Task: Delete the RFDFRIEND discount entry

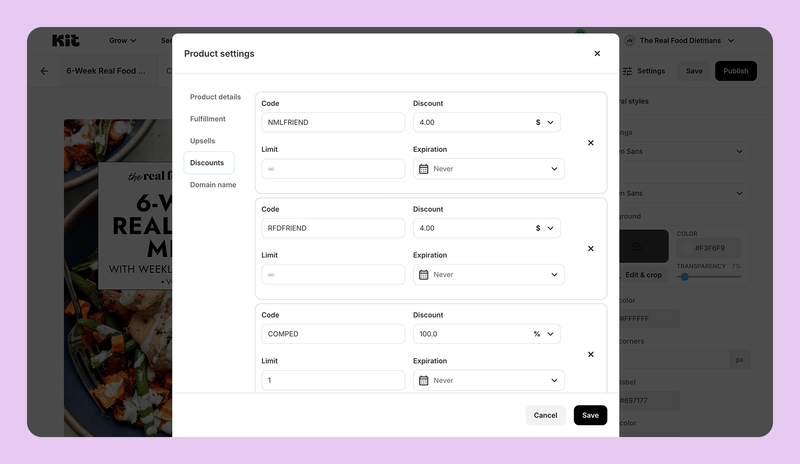Action: click(x=590, y=248)
